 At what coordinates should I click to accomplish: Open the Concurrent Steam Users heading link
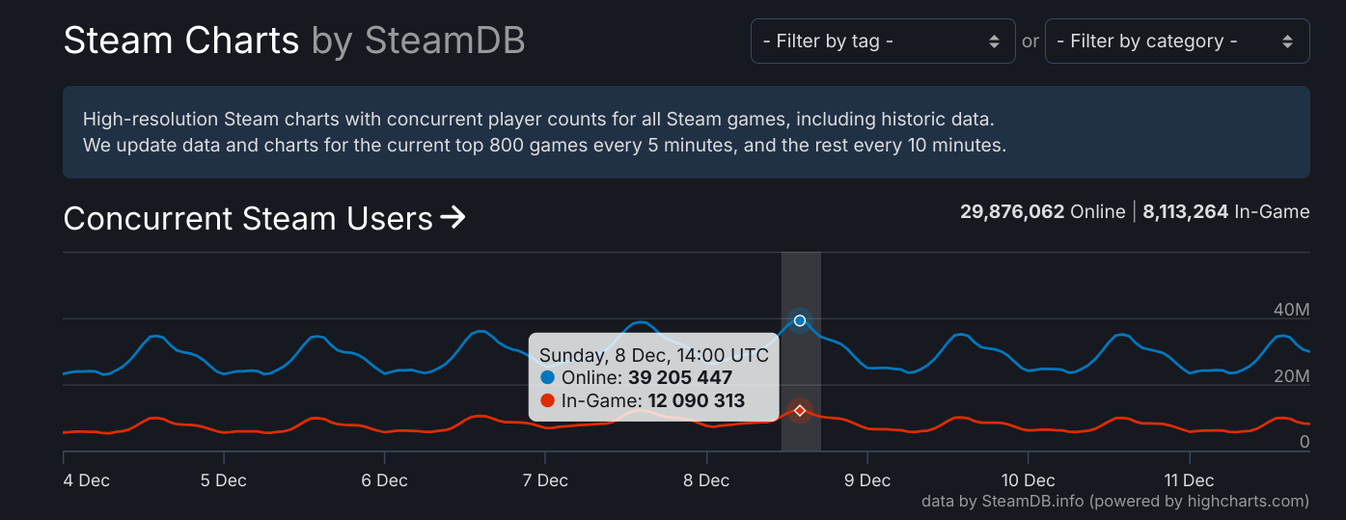click(x=248, y=219)
